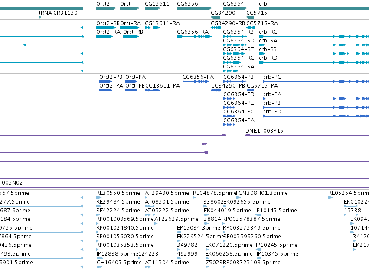Click the CG6364-RA transcript label
The width and height of the screenshot is (369, 269).
238,67
